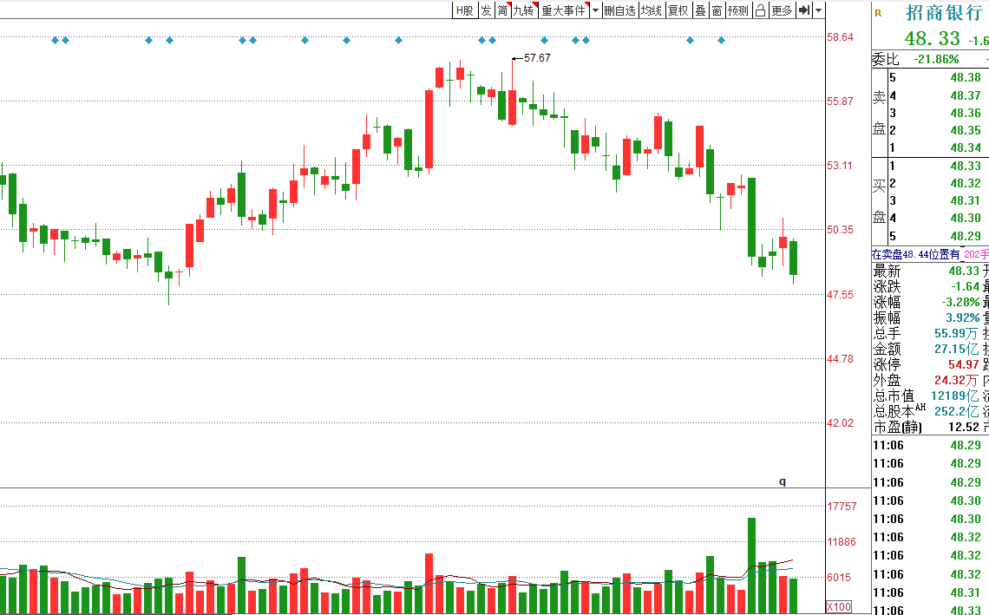Click the padlock icon in the chart toolbar
The image size is (989, 615).
coord(760,10)
